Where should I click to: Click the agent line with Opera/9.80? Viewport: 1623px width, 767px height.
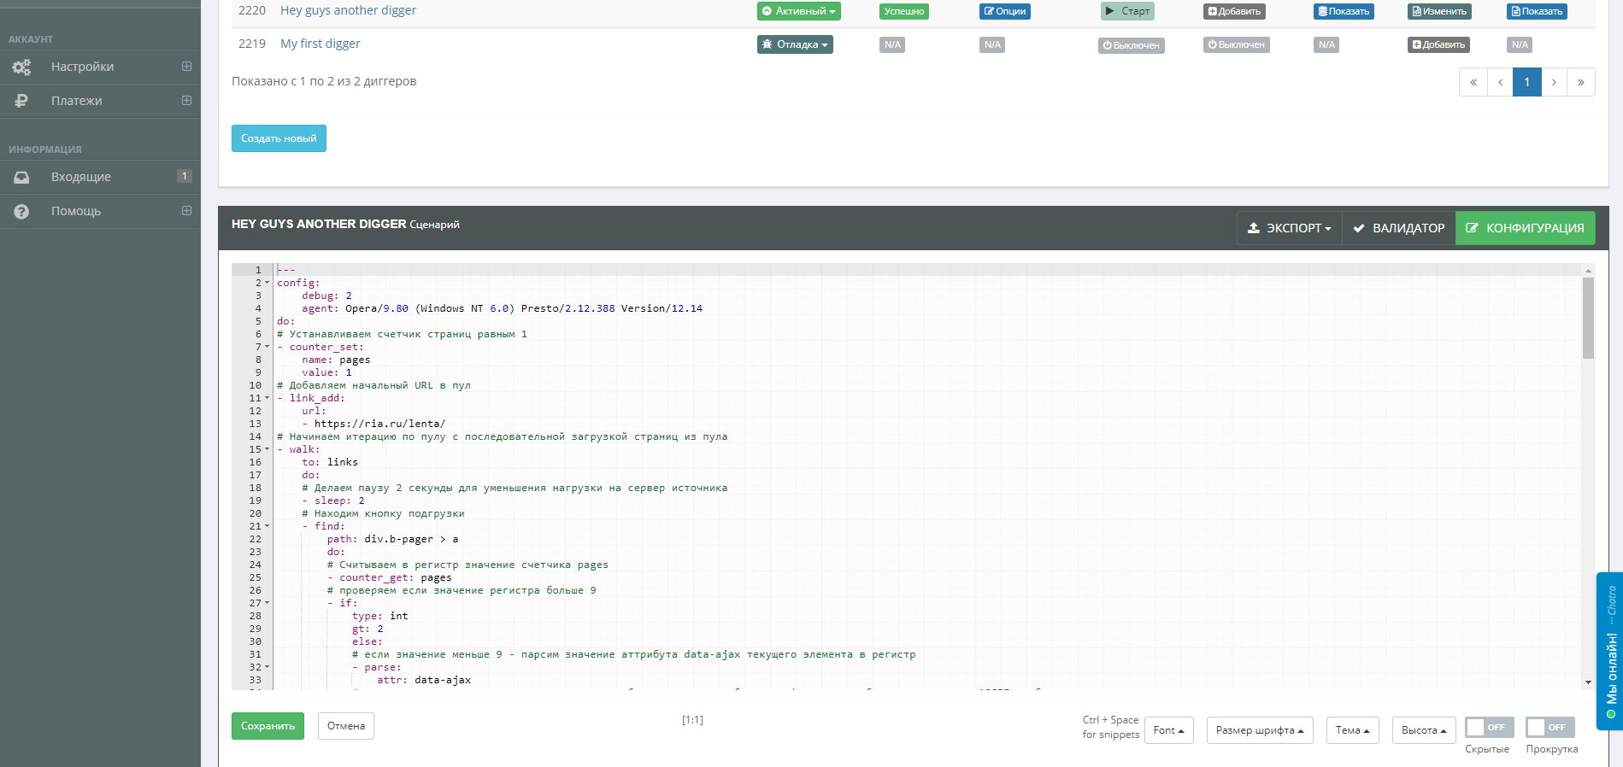click(502, 308)
